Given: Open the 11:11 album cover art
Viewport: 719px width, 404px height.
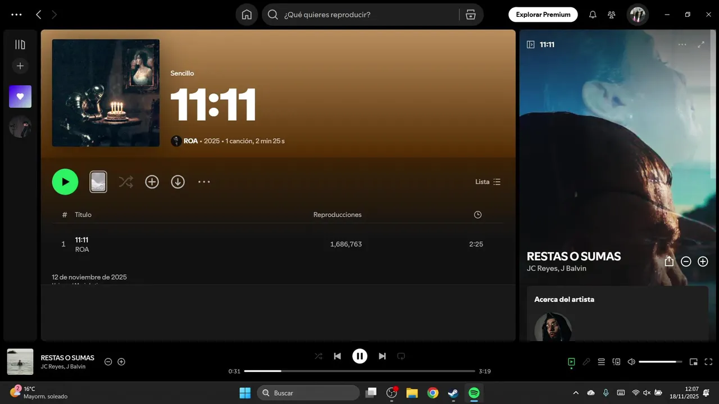Looking at the screenshot, I should click(x=106, y=93).
